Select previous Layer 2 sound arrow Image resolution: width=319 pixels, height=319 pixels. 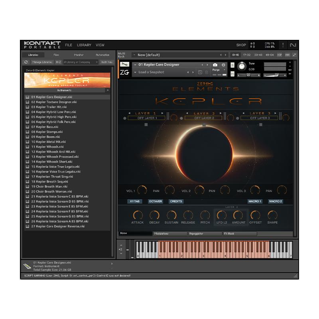187,113
